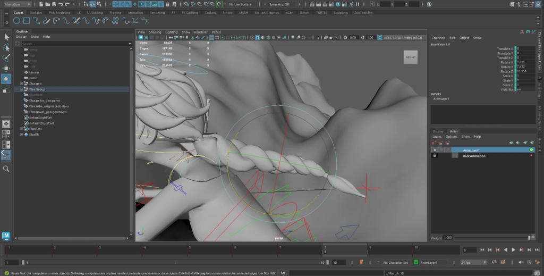Click the AnimLayer1 weight slider handle

pos(529,238)
